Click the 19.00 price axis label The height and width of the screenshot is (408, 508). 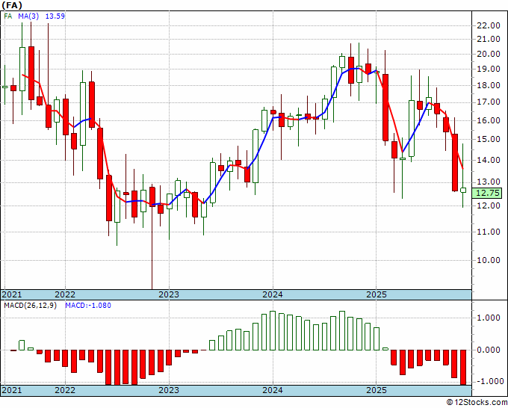click(488, 69)
